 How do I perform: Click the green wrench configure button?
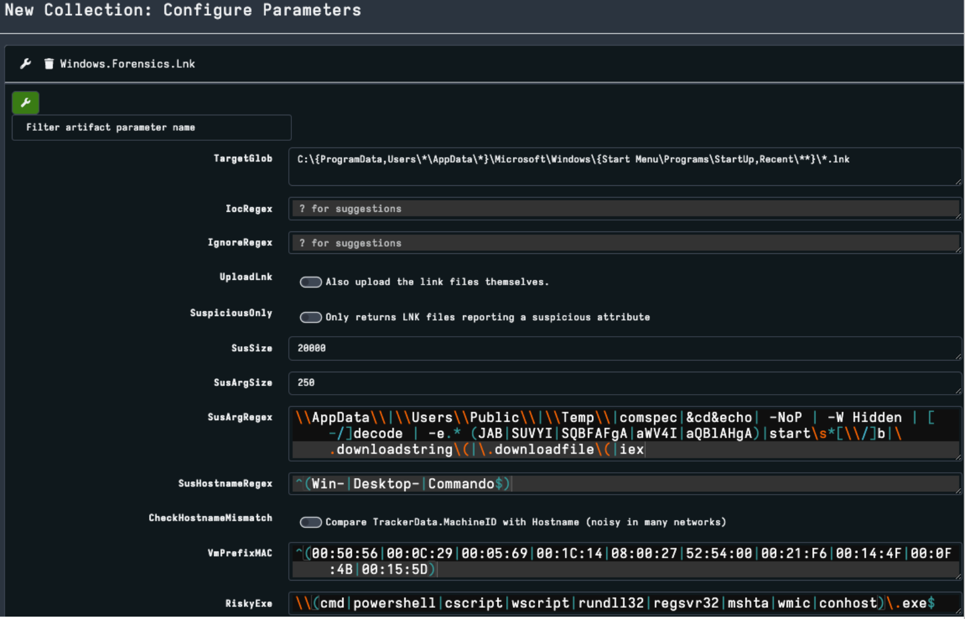pyautogui.click(x=25, y=102)
